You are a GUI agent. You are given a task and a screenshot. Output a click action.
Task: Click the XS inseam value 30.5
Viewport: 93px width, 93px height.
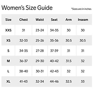83,40
